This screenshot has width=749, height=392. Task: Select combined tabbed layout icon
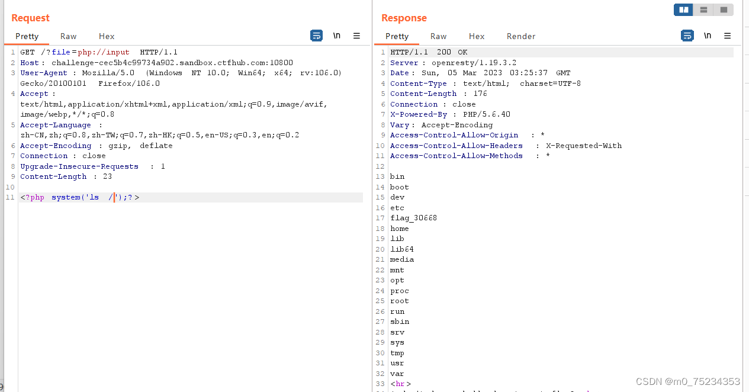724,9
